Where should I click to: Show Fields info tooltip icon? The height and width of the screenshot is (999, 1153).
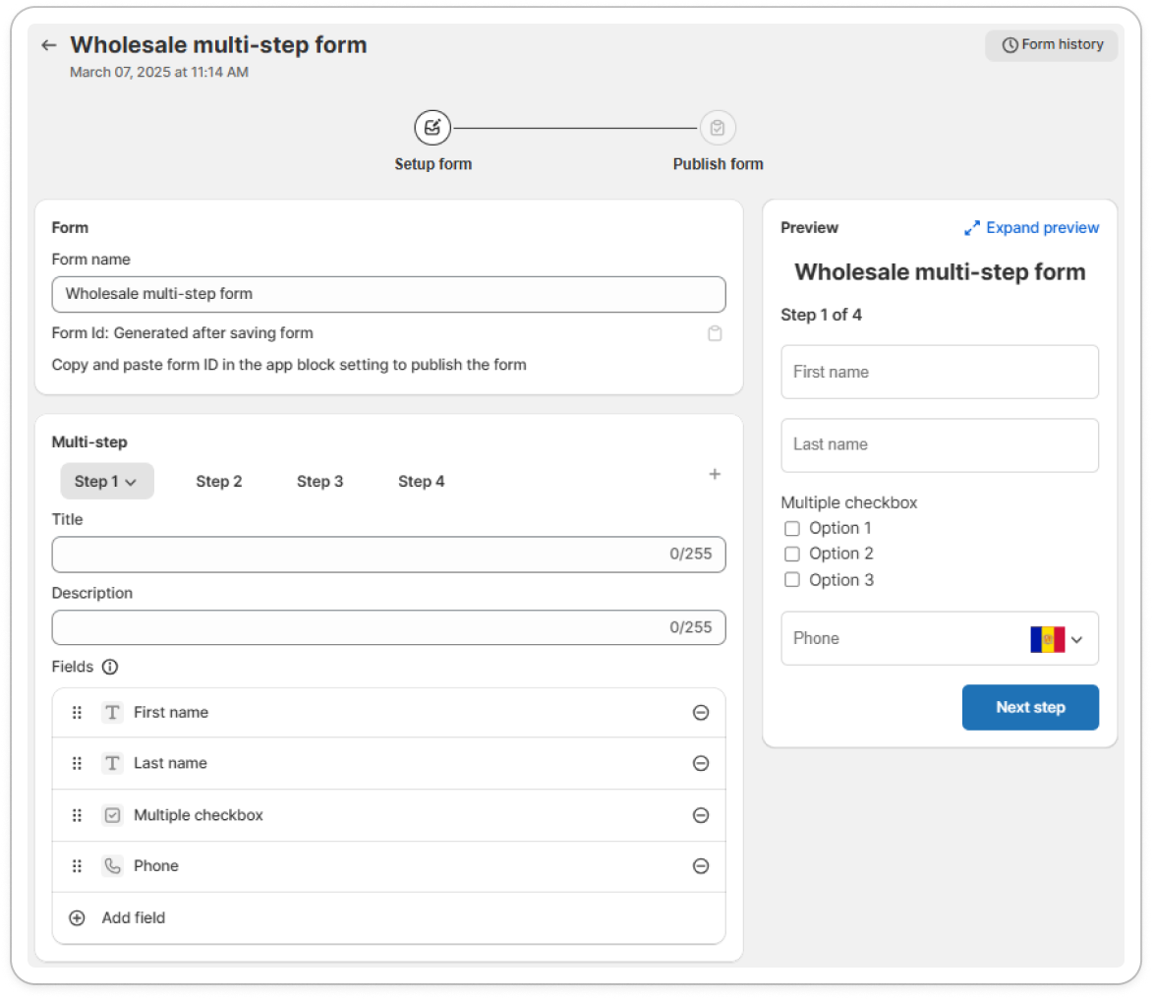tap(110, 668)
